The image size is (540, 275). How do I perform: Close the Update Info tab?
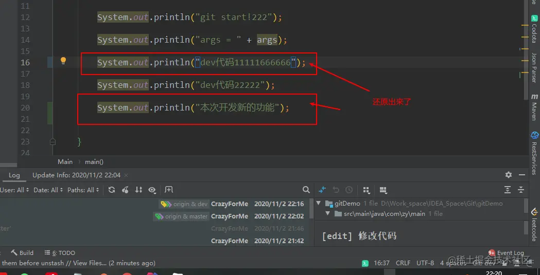point(126,175)
